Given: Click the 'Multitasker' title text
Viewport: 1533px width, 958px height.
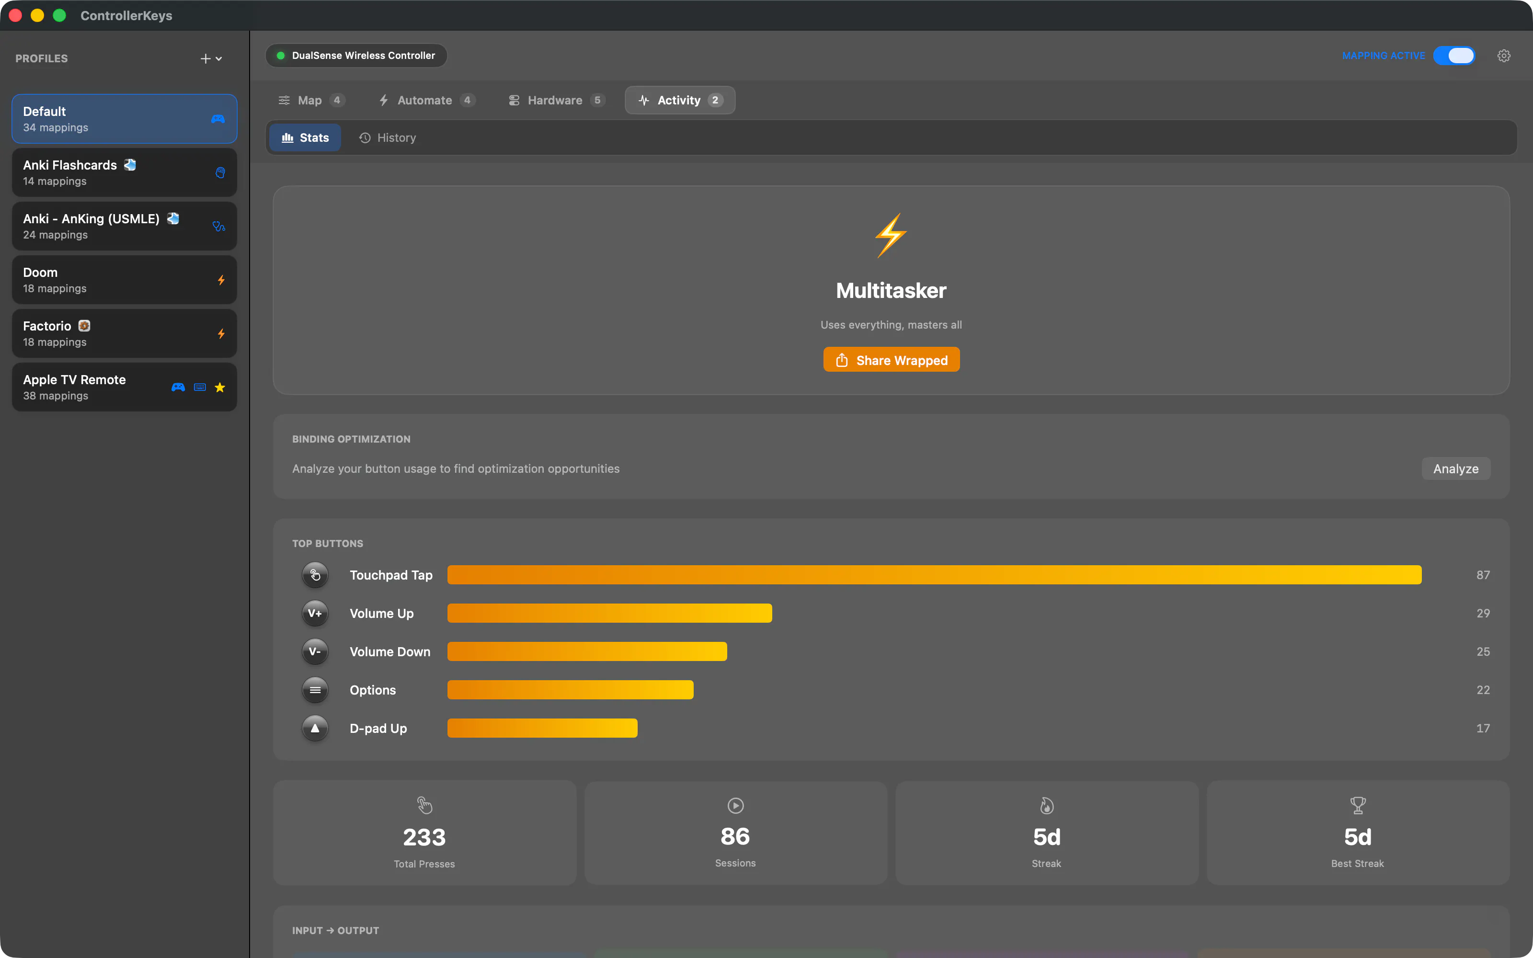Looking at the screenshot, I should 891,291.
